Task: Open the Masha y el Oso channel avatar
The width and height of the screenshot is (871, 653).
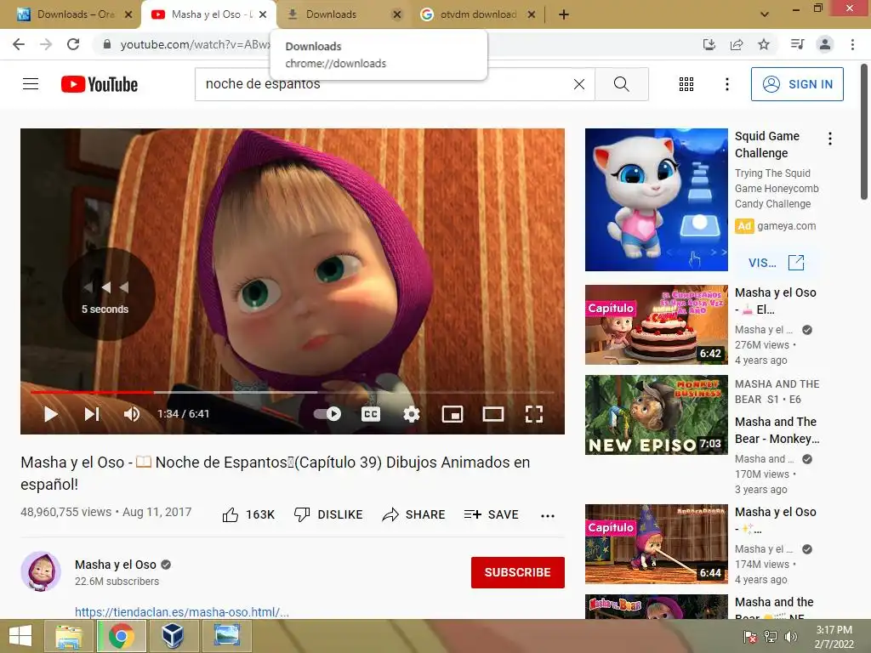Action: pos(41,571)
